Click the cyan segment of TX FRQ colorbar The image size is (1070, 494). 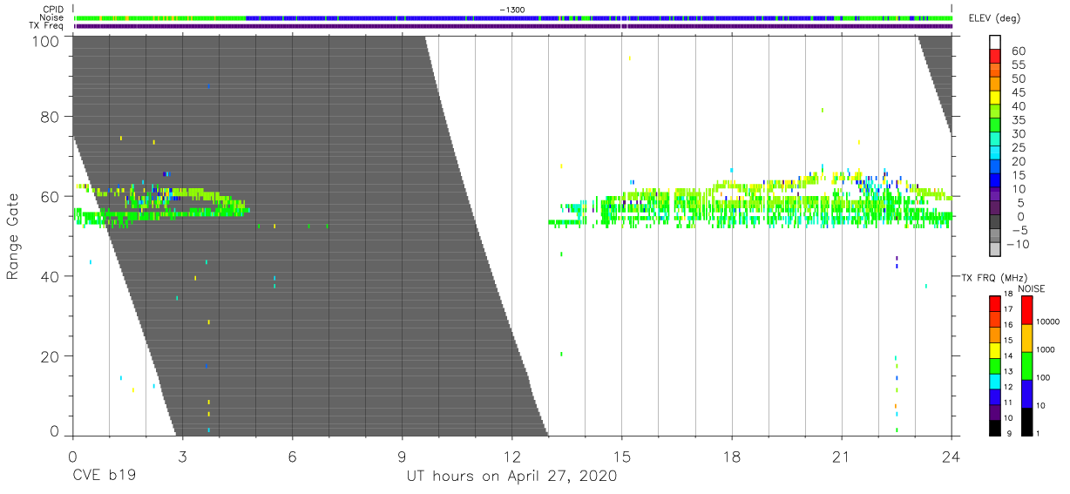pyautogui.click(x=995, y=381)
